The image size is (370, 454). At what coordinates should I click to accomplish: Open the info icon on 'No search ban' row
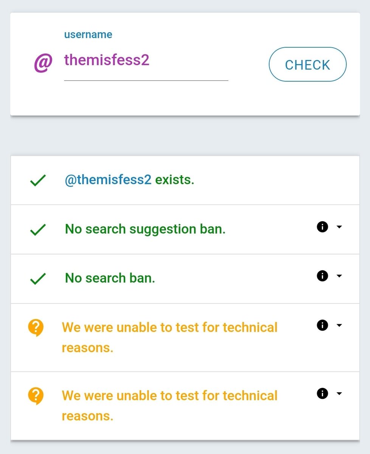click(x=322, y=276)
